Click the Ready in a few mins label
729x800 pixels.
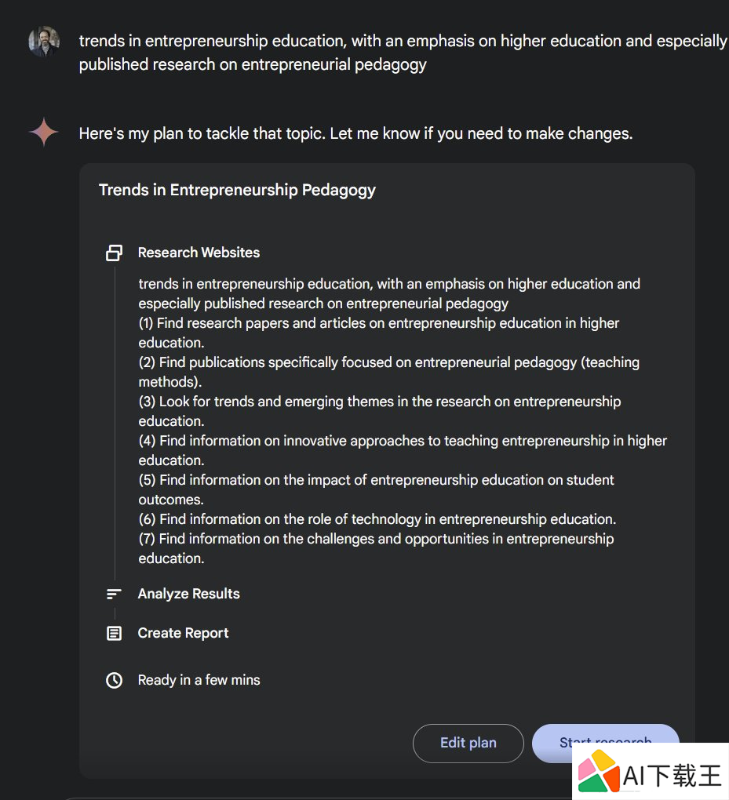pos(199,680)
